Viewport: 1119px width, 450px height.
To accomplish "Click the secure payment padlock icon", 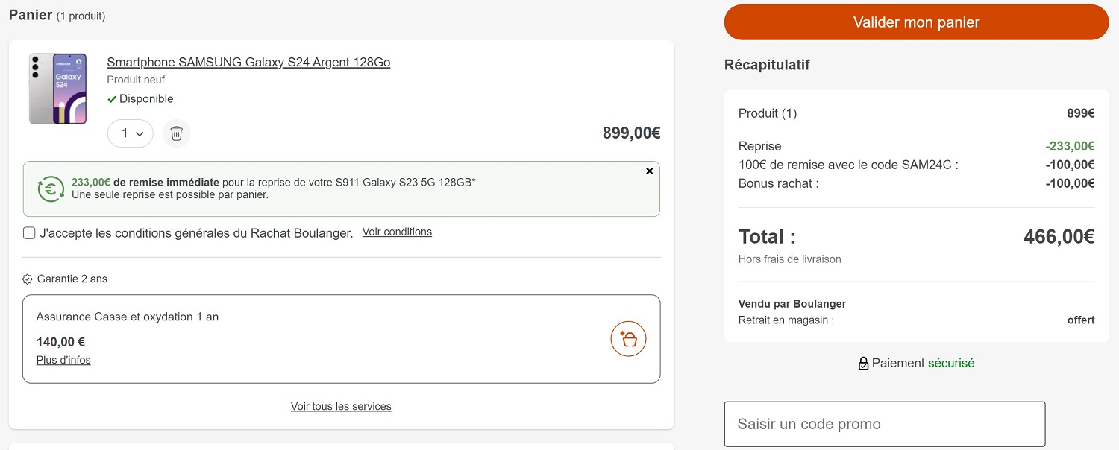I will 863,364.
